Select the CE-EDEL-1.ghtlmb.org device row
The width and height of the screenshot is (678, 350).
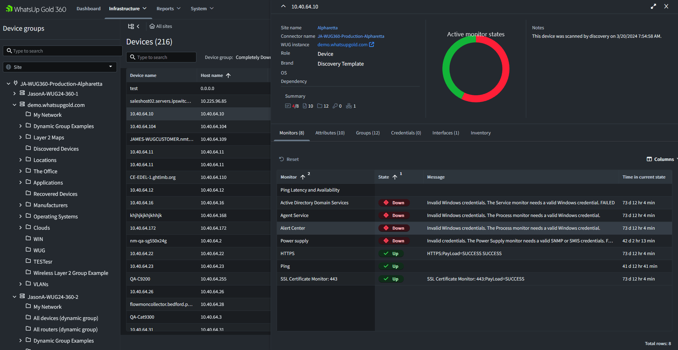[199, 177]
